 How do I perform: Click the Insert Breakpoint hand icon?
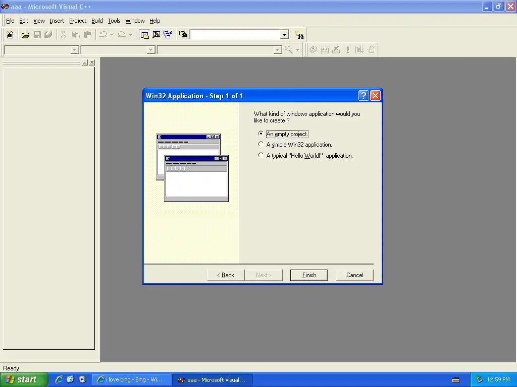pos(371,50)
